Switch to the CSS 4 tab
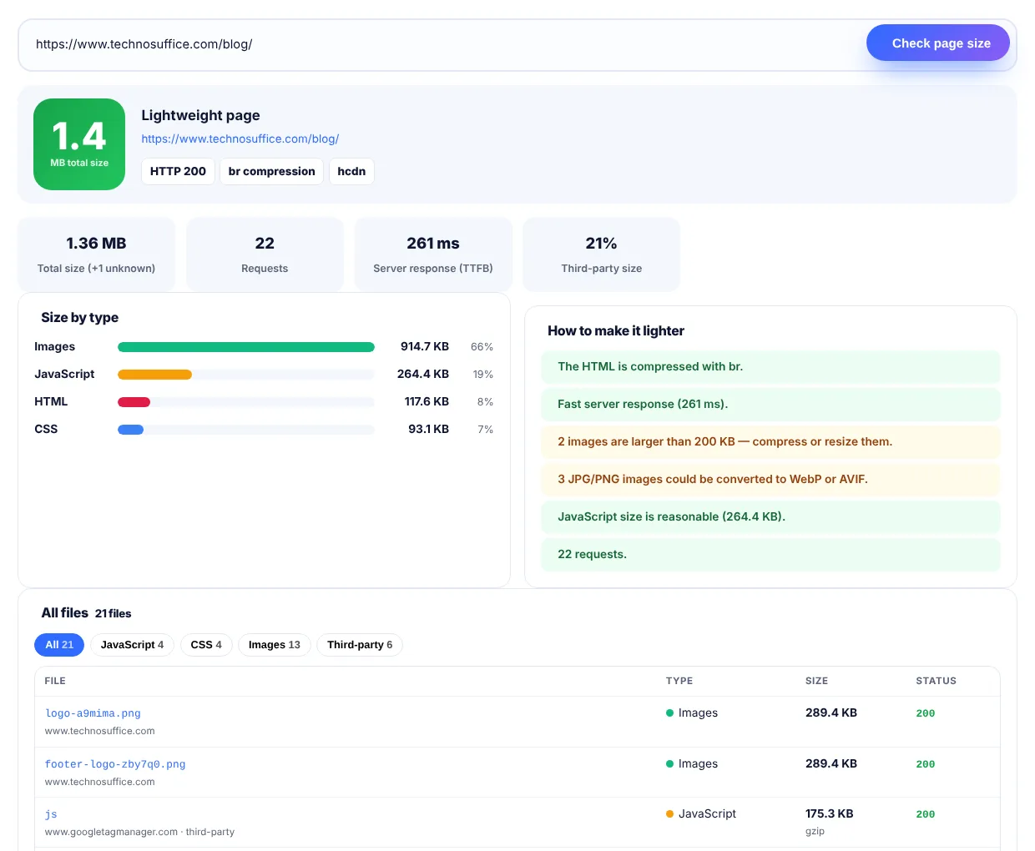The height and width of the screenshot is (851, 1035). (x=206, y=645)
